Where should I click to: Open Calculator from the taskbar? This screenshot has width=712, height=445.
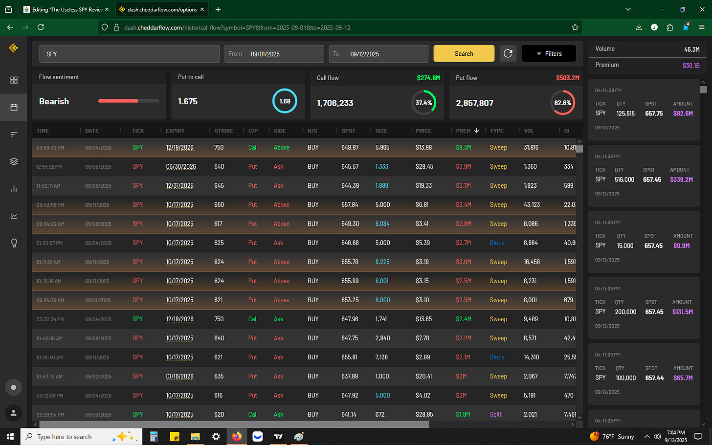click(x=154, y=436)
